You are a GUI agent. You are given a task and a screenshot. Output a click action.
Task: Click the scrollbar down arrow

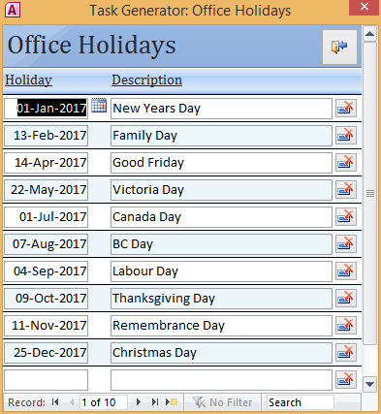tap(369, 384)
